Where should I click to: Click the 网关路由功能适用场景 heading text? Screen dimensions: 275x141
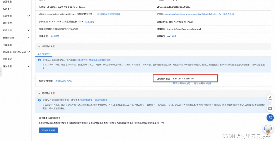(50, 118)
